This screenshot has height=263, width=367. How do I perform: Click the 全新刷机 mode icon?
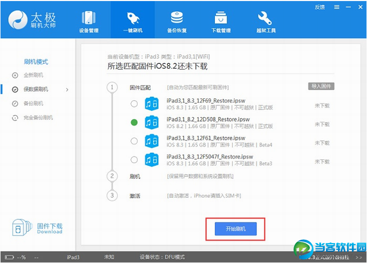(15, 75)
